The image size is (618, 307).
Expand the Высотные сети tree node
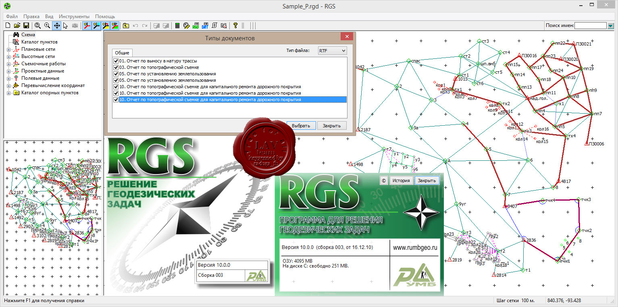click(x=8, y=56)
